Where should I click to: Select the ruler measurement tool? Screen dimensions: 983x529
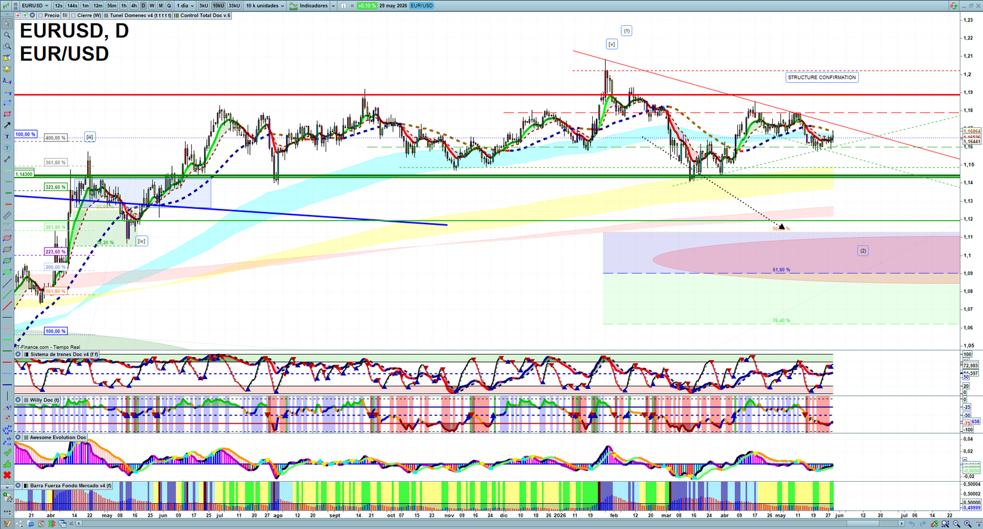pos(7,216)
